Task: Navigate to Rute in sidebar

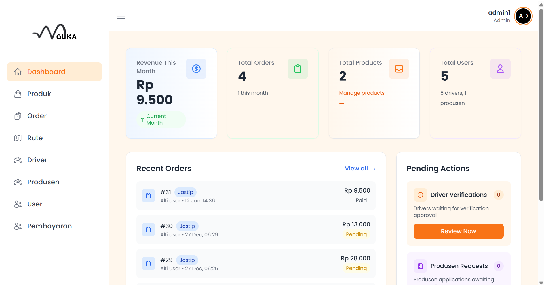Action: tap(35, 138)
